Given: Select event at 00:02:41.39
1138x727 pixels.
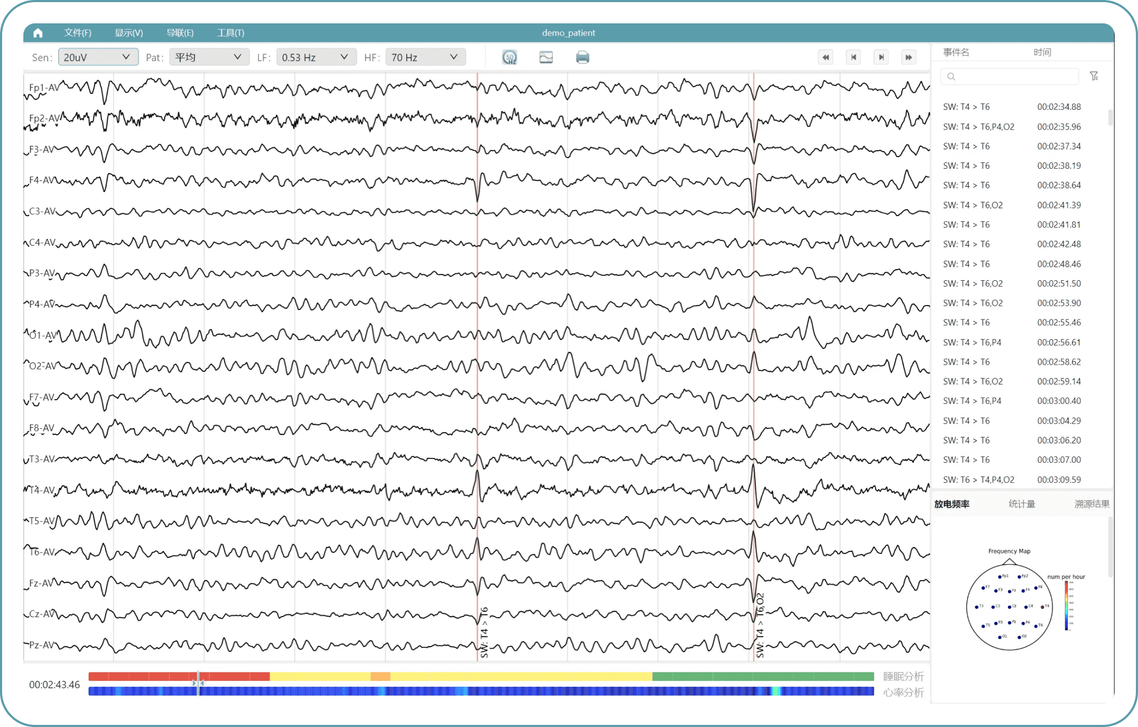Looking at the screenshot, I should tap(1012, 205).
